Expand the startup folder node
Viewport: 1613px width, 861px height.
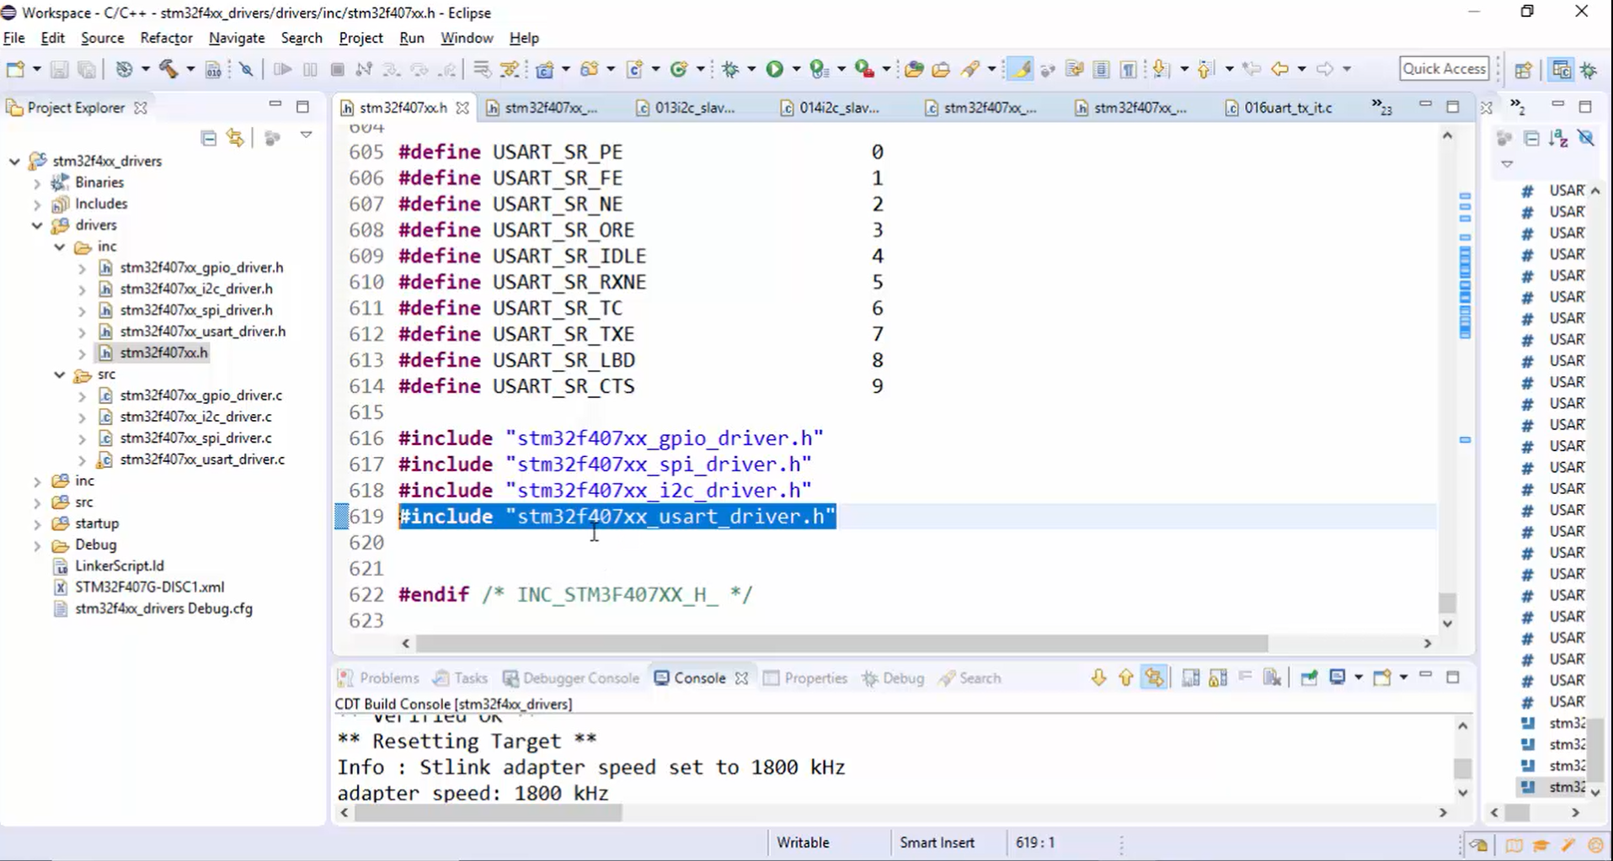pos(37,524)
